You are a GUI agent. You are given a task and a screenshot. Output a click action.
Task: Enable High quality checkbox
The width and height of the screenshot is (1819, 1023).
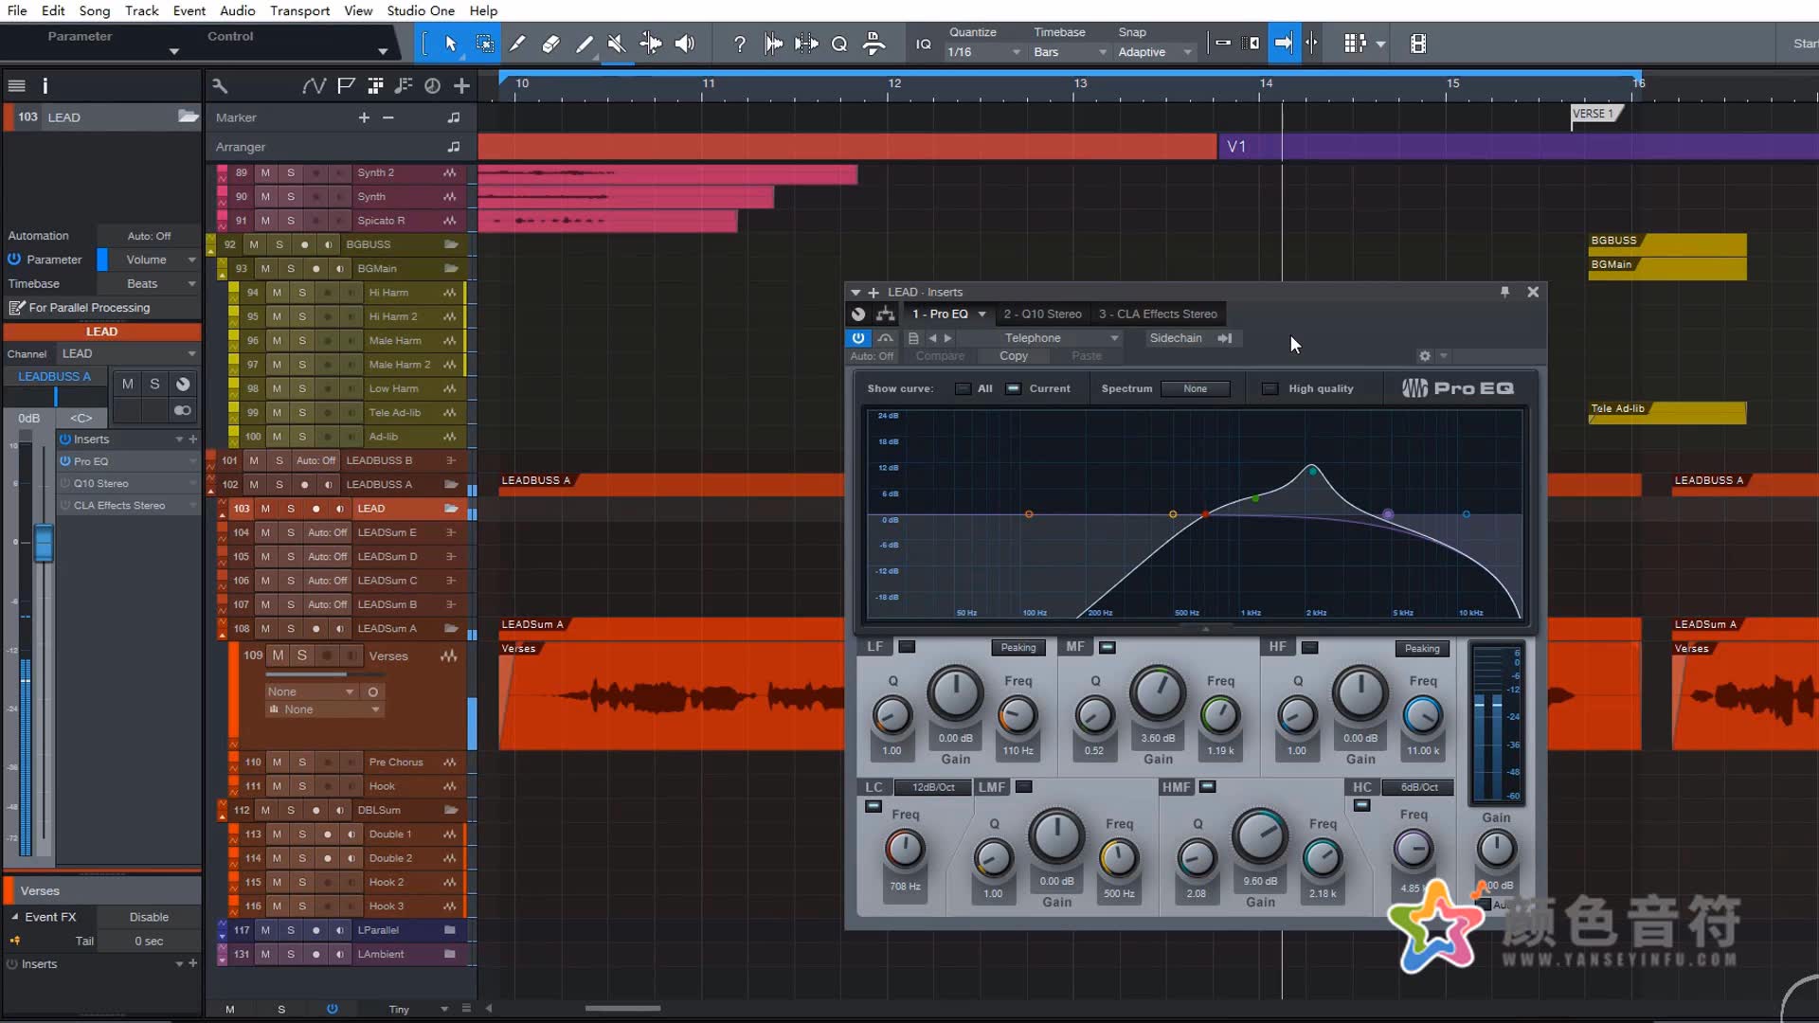click(1270, 388)
